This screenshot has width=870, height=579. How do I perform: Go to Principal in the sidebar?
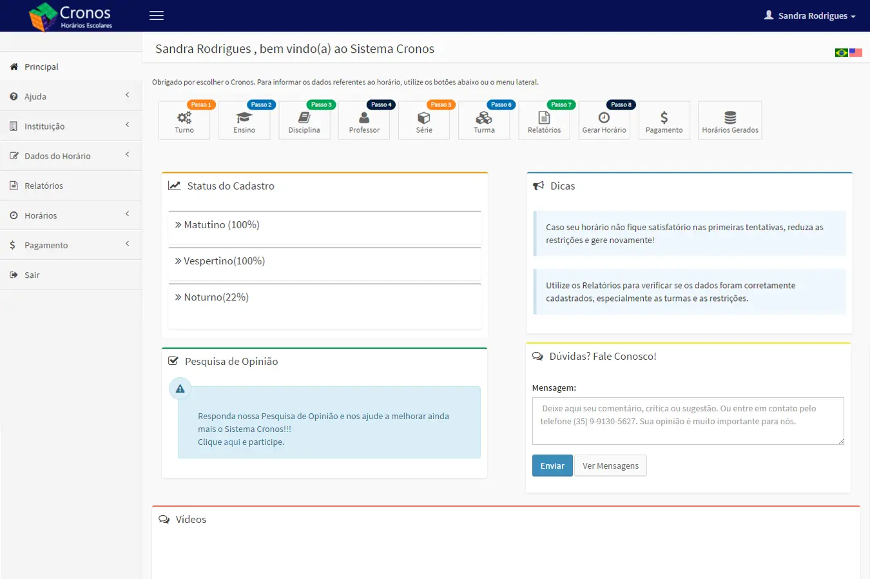pyautogui.click(x=71, y=66)
